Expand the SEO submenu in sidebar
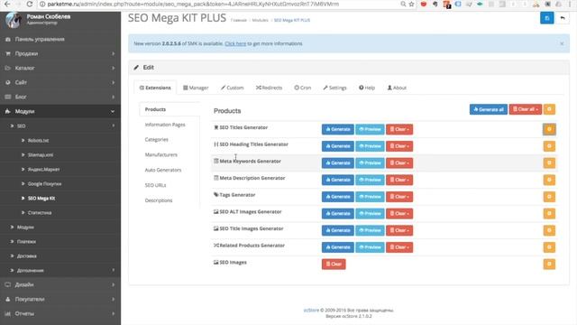The image size is (577, 325). click(x=60, y=125)
